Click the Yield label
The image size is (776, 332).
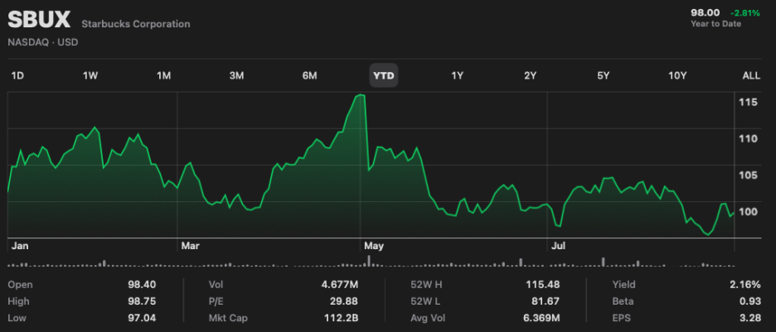[x=624, y=285]
